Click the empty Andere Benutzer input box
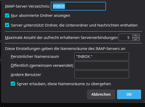The height and width of the screenshot is (107, 145). pyautogui.click(x=102, y=74)
